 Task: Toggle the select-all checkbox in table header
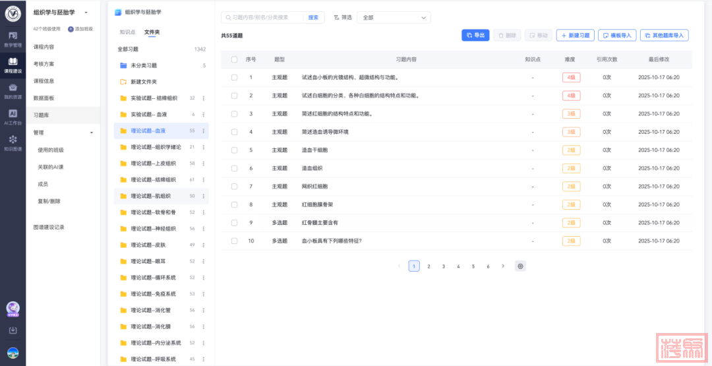234,59
